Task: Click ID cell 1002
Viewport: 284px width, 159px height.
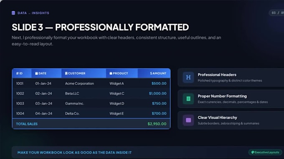Action: tap(20, 93)
